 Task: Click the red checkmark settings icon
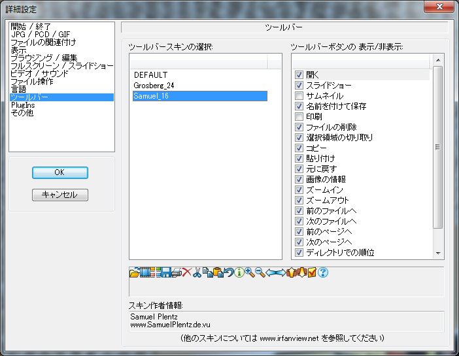coord(313,272)
